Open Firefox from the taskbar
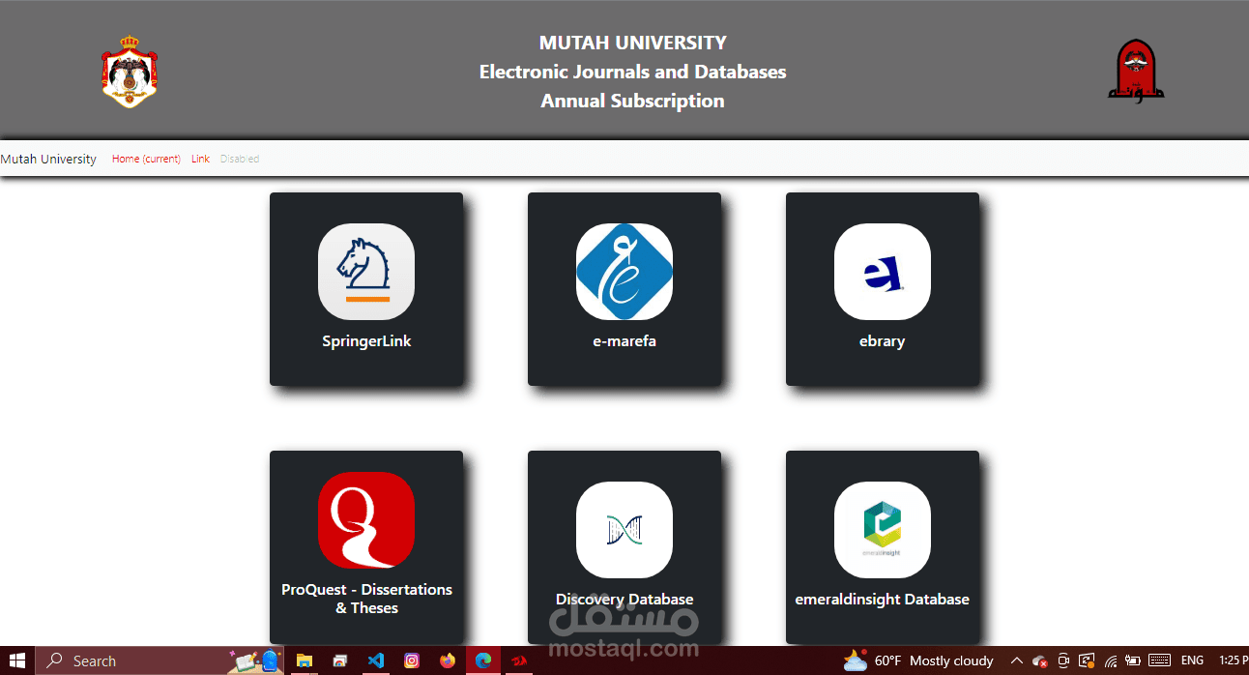Screen dimensions: 1249x675 click(447, 660)
